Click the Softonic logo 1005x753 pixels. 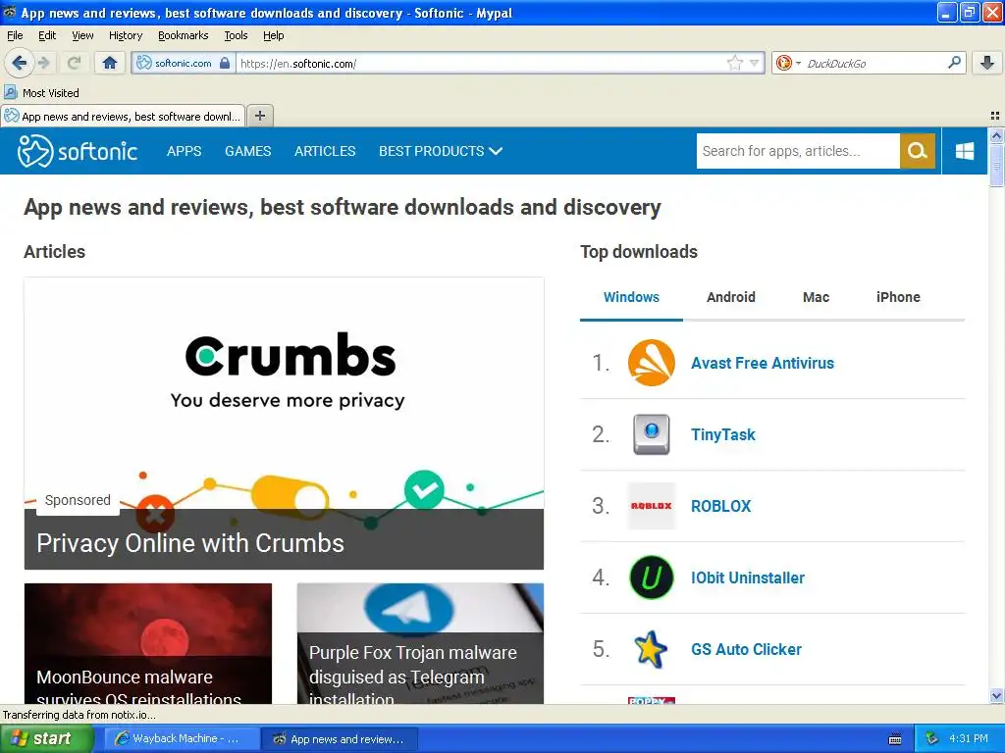[77, 151]
